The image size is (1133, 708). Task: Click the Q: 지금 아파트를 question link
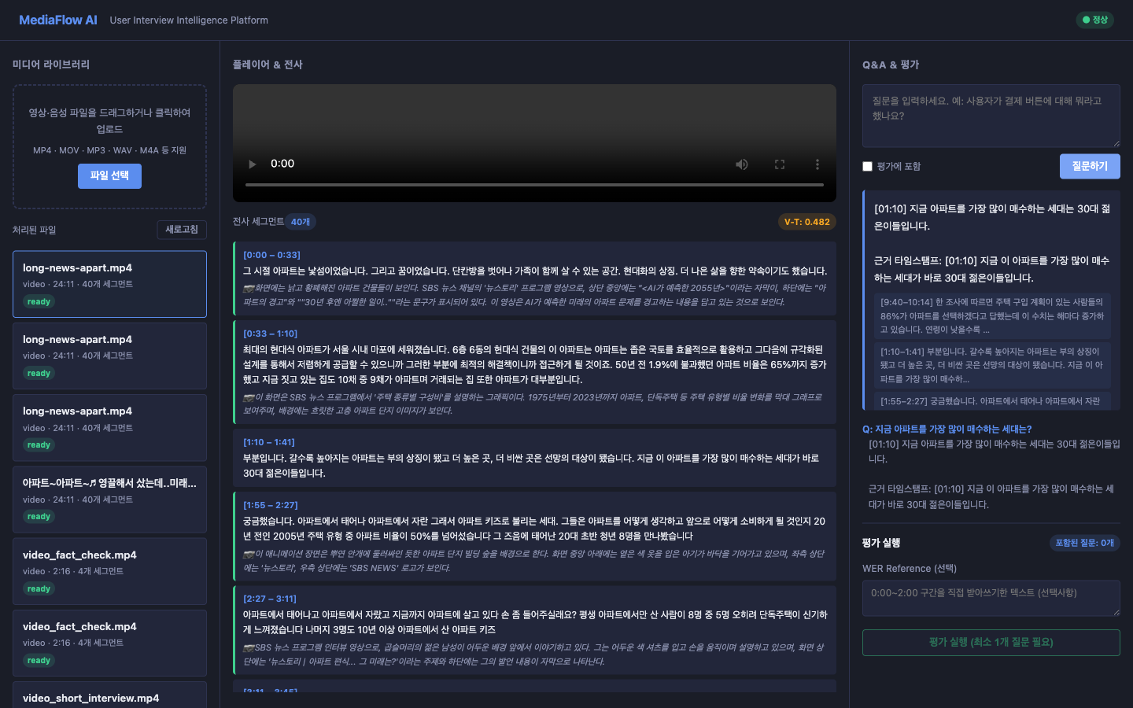coord(947,430)
